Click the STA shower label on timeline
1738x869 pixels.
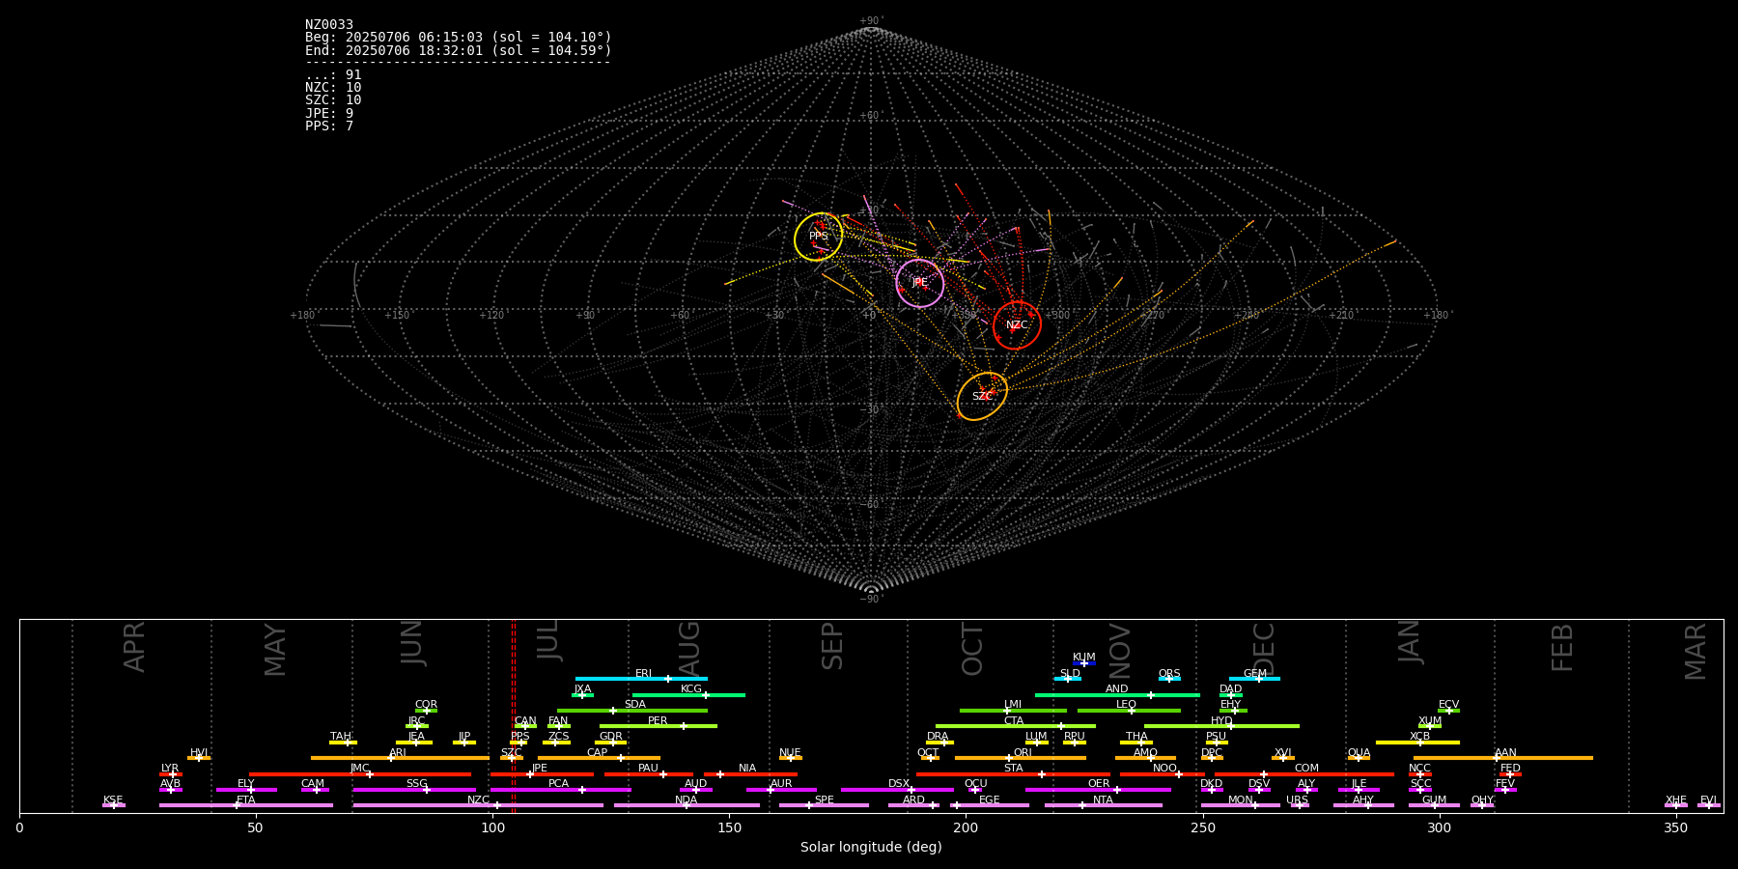tap(1014, 769)
